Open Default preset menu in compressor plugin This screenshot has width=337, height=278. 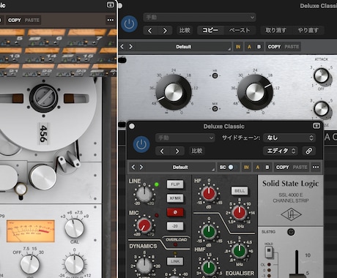click(183, 47)
